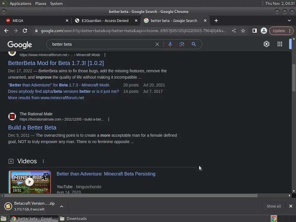This screenshot has width=296, height=222.
Task: Bookmark this page with the star
Action: click(243, 31)
